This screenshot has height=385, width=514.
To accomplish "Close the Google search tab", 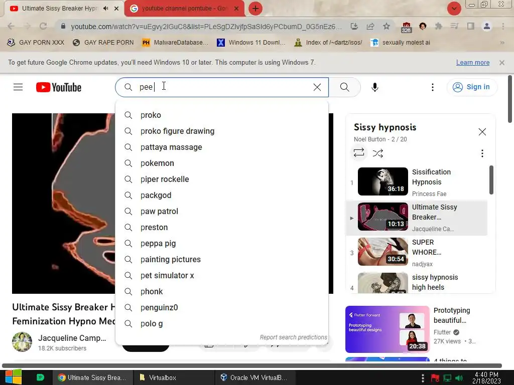I will tap(236, 9).
